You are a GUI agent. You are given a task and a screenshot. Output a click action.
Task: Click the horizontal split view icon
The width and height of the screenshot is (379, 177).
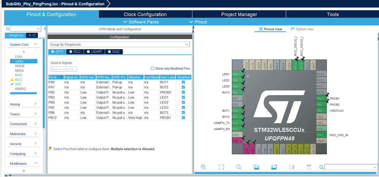click(309, 167)
